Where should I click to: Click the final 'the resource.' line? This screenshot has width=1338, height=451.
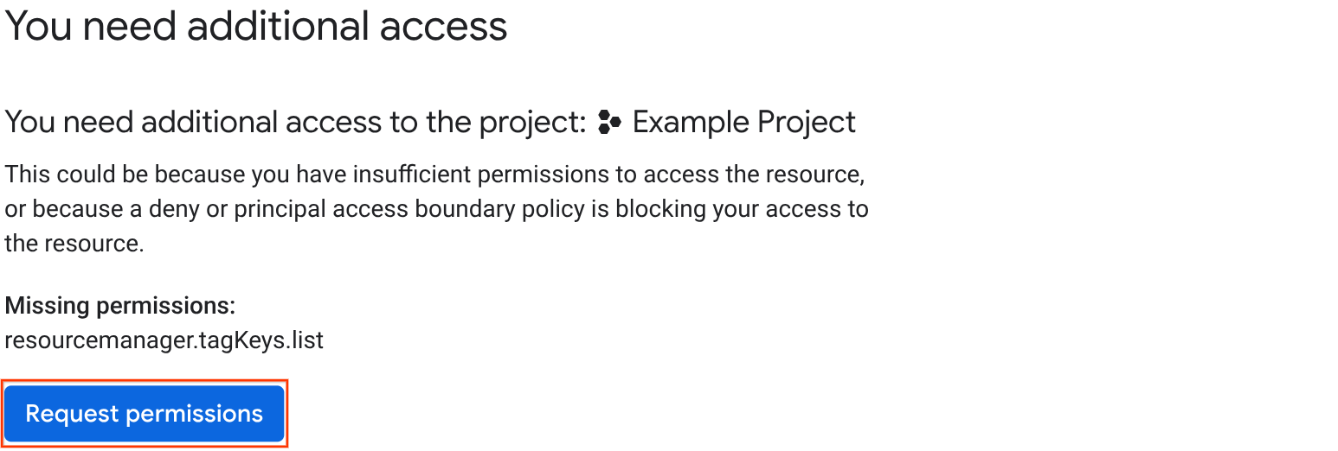[x=74, y=244]
